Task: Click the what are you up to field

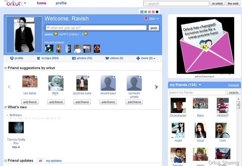Action: pos(96,28)
